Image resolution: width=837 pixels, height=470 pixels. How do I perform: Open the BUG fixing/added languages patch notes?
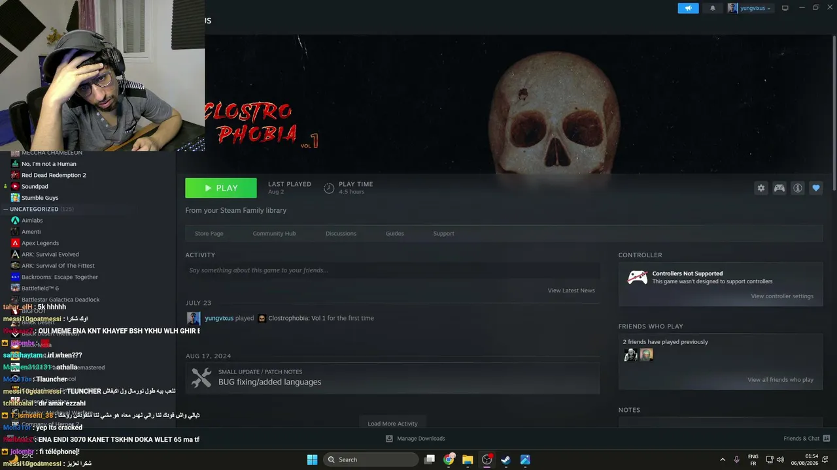pos(269,382)
